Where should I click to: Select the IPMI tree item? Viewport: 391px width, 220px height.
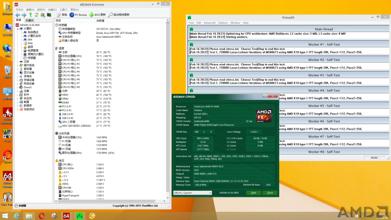(30, 43)
